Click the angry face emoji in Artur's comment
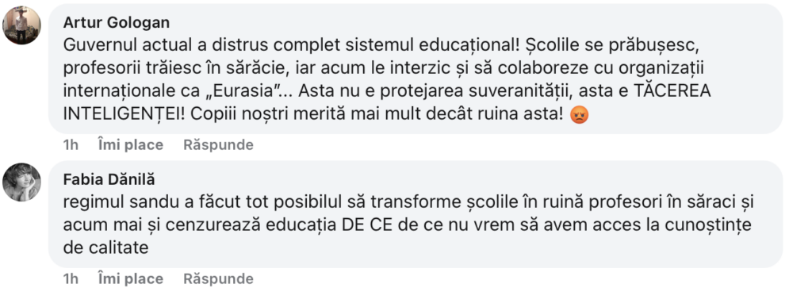This screenshot has height=303, width=812. coord(579,115)
